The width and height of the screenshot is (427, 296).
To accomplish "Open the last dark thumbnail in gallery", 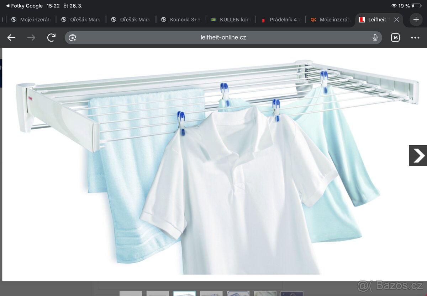I will coord(292,294).
